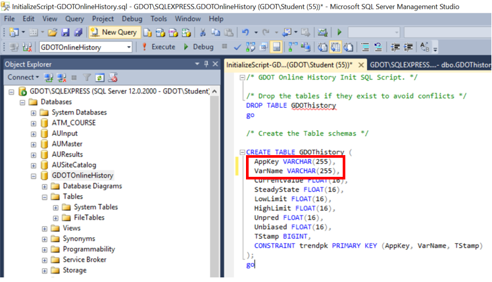Click the Open File folder icon
This screenshot has height=282, width=492.
52,32
